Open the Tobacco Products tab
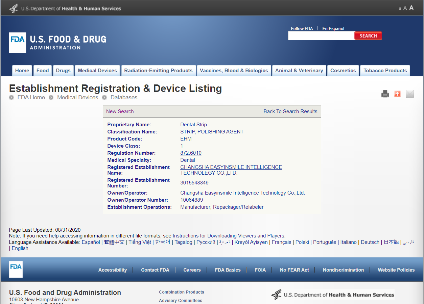424x304 pixels. click(385, 71)
